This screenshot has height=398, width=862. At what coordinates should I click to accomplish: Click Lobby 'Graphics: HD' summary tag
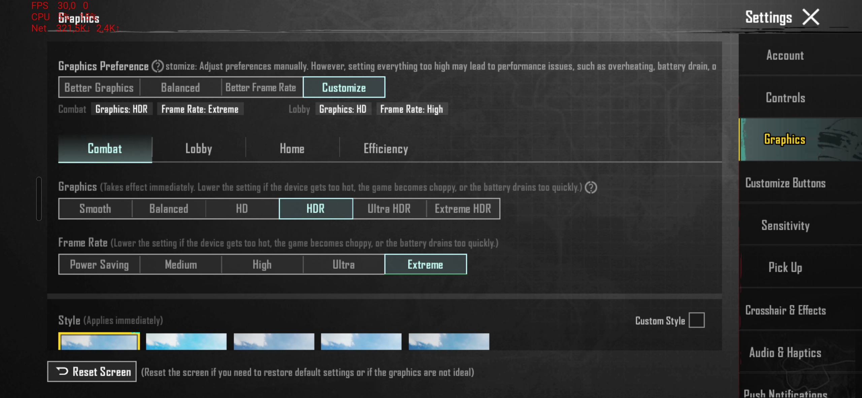tap(343, 109)
